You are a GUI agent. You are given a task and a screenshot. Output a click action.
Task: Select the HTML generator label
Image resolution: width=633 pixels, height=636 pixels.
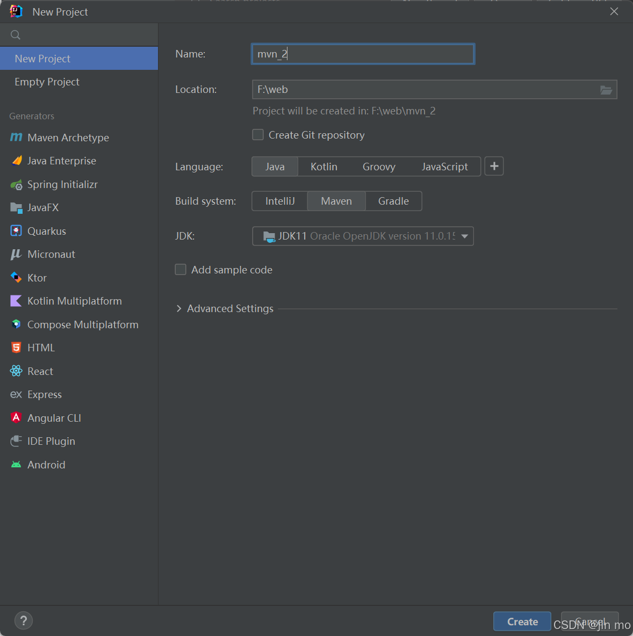tap(41, 348)
